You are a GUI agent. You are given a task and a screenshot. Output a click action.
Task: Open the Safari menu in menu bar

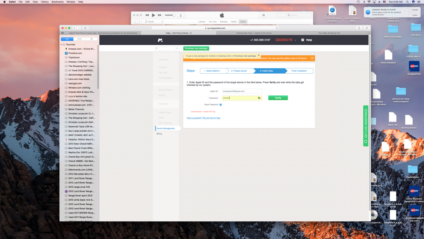point(12,2)
